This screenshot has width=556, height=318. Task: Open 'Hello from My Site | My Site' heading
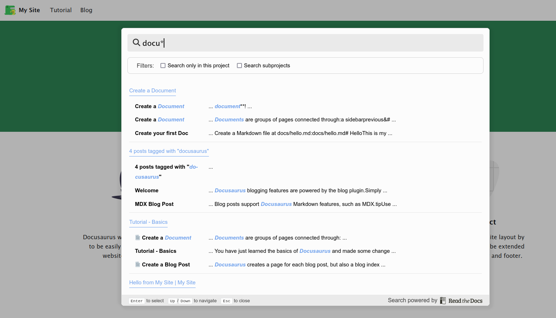tap(162, 283)
